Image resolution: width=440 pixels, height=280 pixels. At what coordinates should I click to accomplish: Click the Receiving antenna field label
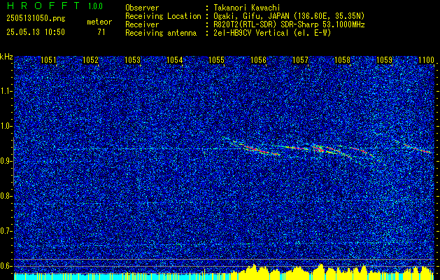click(x=161, y=33)
